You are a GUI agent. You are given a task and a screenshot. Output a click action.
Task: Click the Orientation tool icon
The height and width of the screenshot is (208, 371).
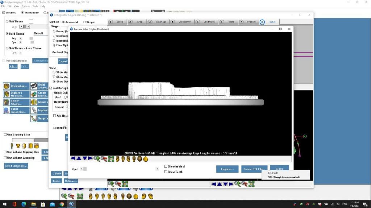pos(6,86)
